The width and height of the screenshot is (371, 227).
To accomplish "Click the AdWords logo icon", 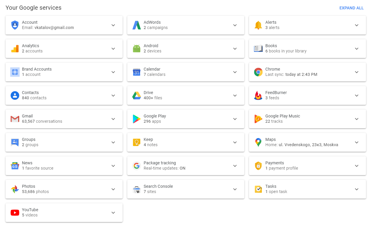I will [x=137, y=25].
